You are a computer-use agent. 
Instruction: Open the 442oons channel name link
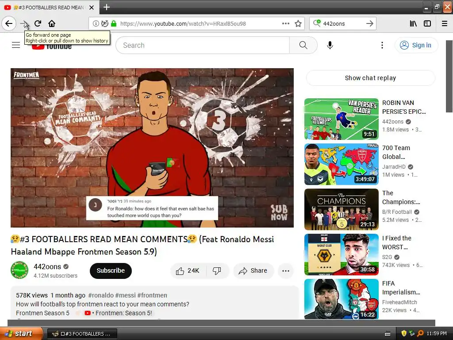47,267
